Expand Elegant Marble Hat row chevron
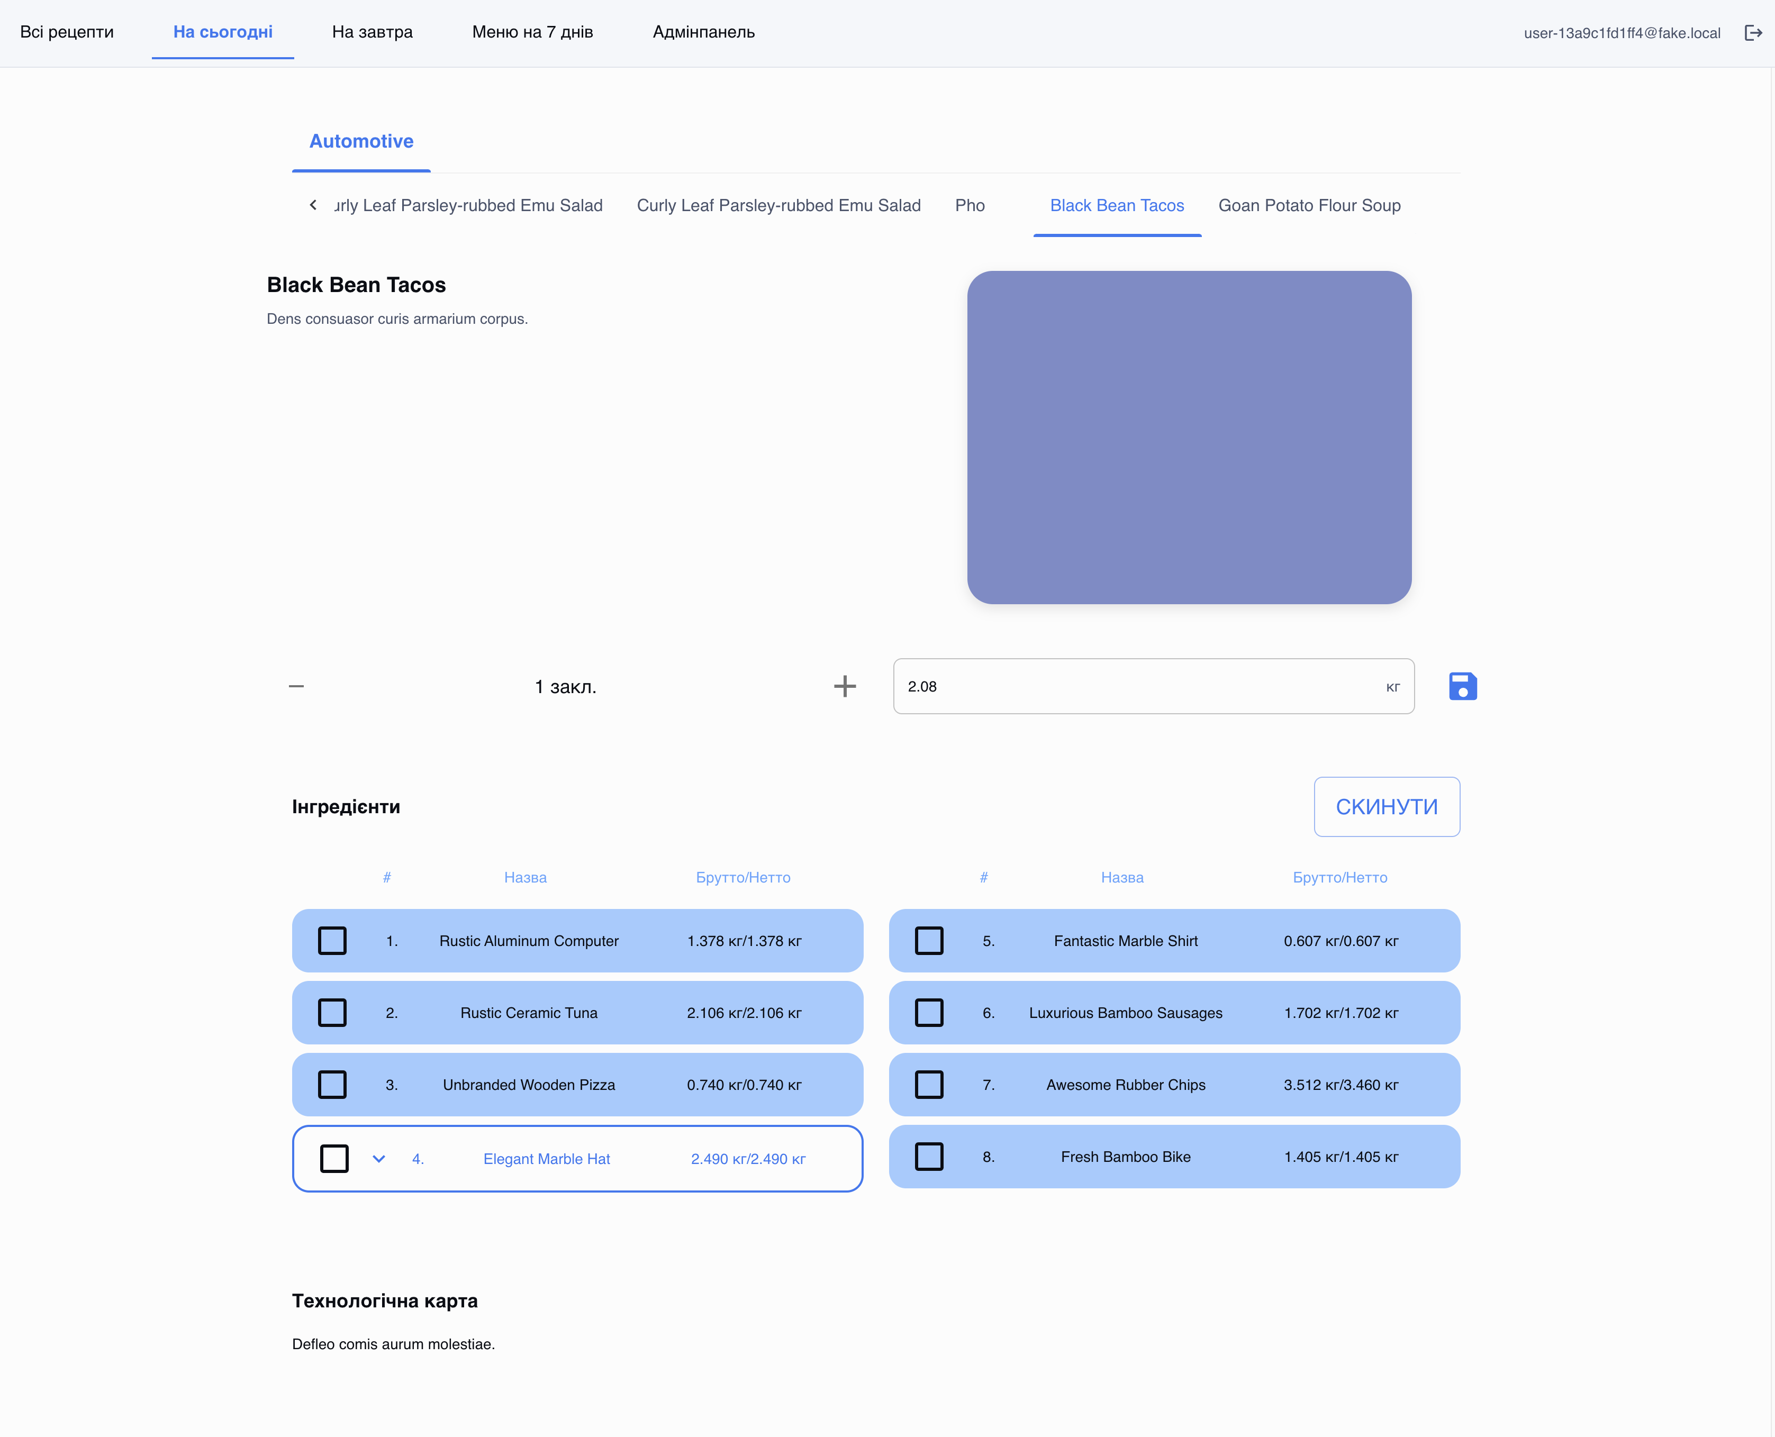1775x1437 pixels. pos(379,1159)
